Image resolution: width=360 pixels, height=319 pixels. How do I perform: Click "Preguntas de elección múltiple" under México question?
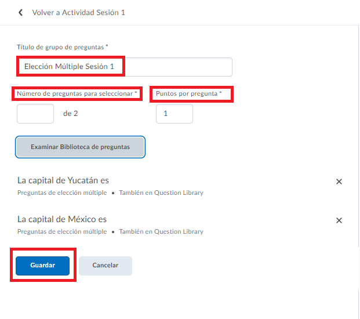click(62, 231)
